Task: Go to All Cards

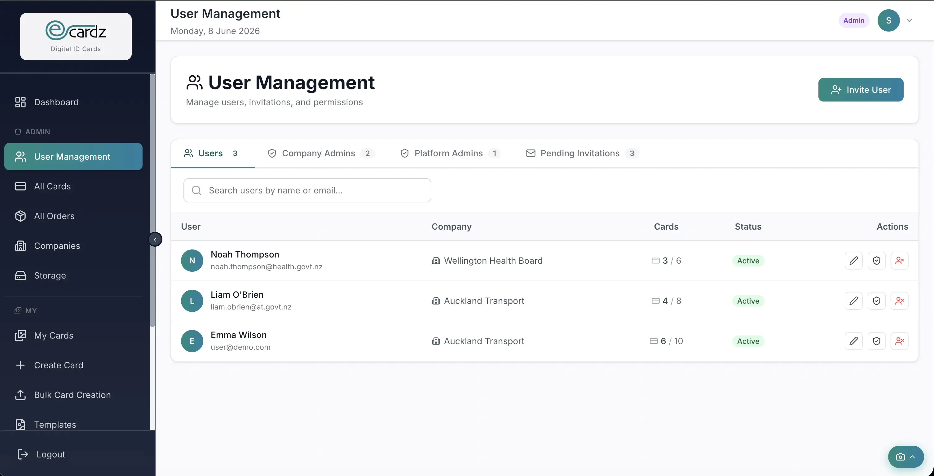Action: (73, 186)
